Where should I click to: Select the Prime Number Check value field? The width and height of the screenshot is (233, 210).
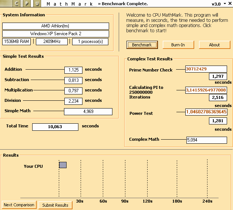(x=206, y=69)
